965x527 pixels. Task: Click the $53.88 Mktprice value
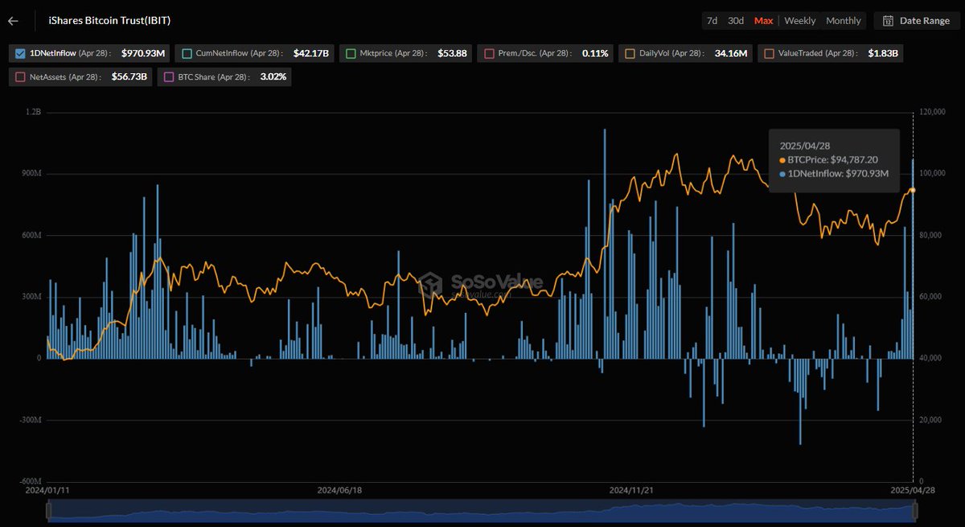[453, 54]
